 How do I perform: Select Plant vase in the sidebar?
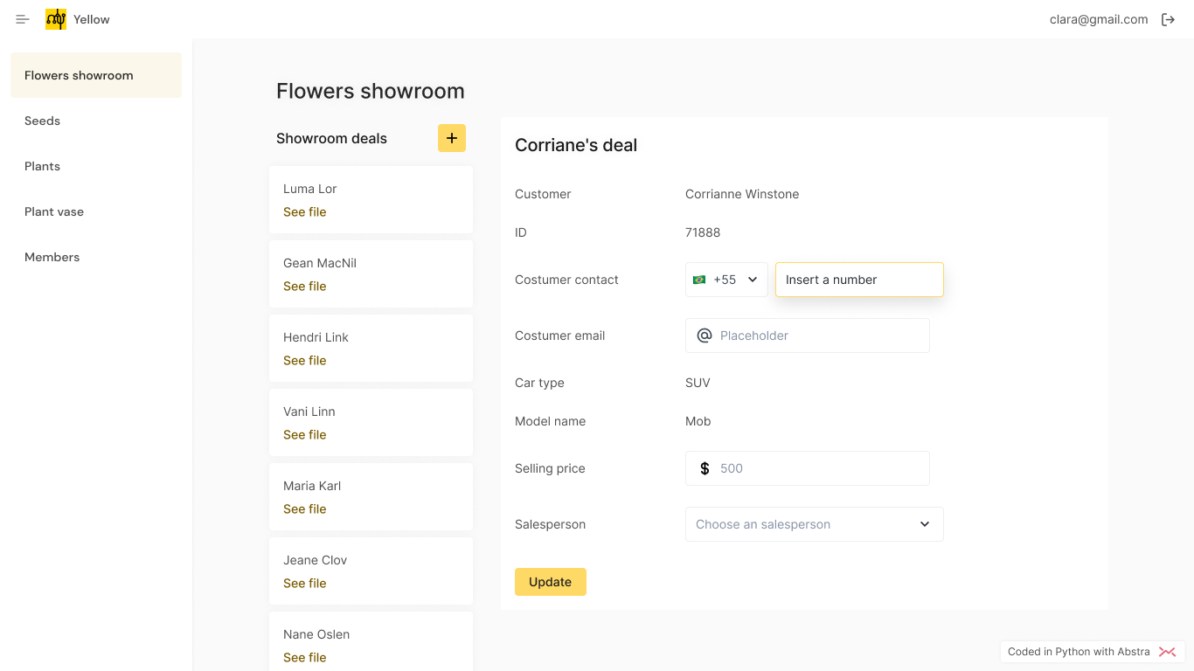(54, 211)
